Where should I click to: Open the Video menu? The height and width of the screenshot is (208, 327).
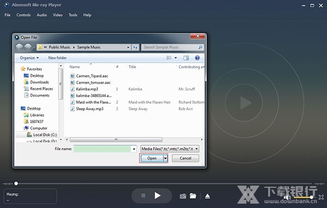(58, 15)
